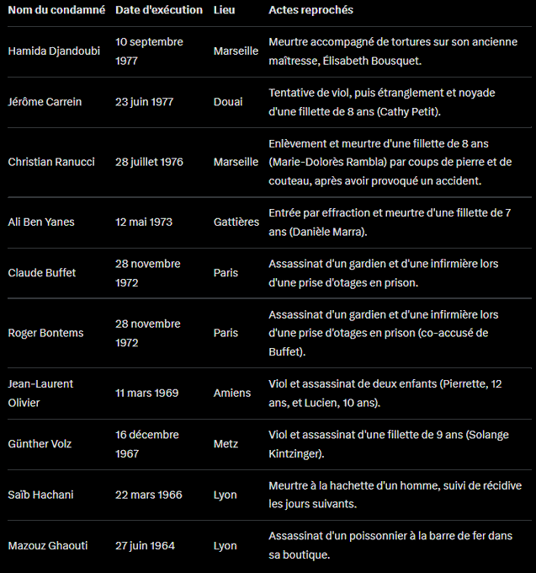Click the name Jérôme Carrein
The width and height of the screenshot is (536, 573).
pyautogui.click(x=45, y=102)
